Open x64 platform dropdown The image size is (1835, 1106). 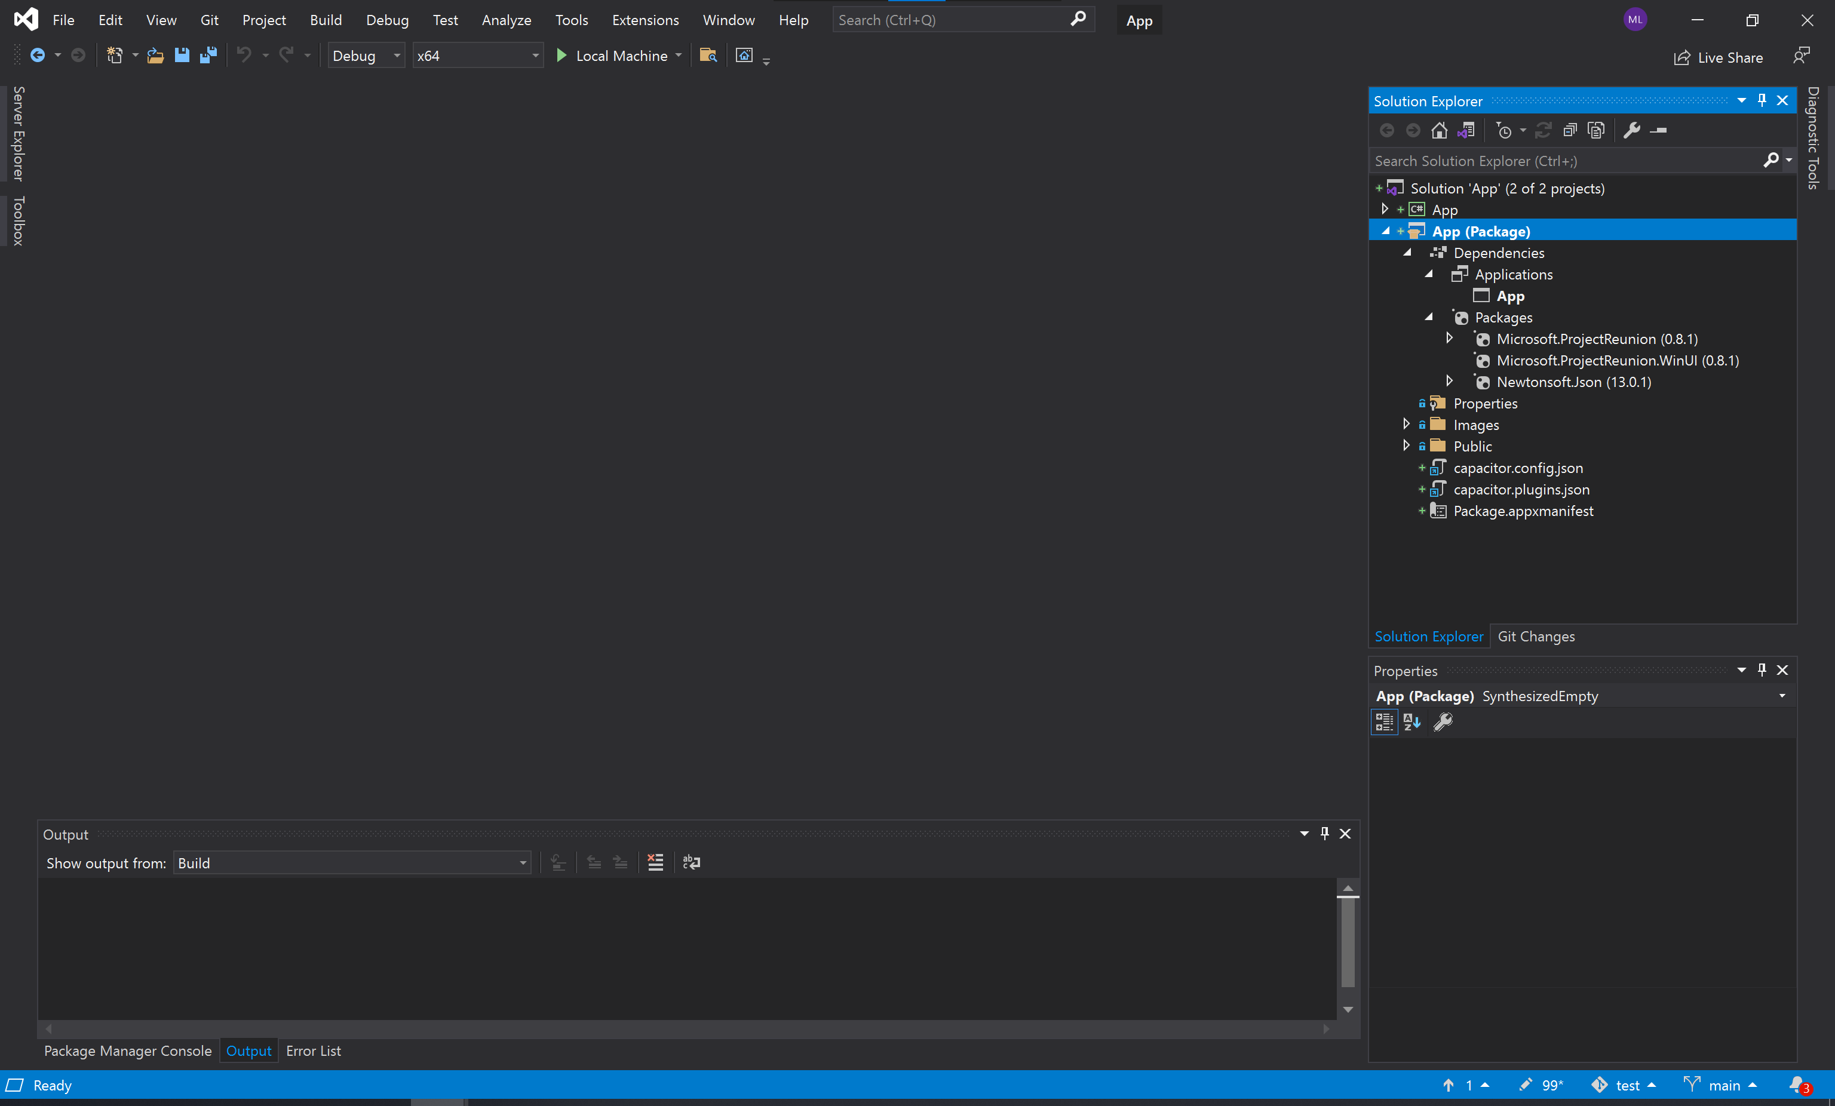[478, 56]
